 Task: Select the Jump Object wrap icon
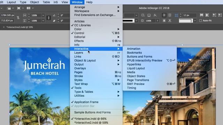pos(170,21)
